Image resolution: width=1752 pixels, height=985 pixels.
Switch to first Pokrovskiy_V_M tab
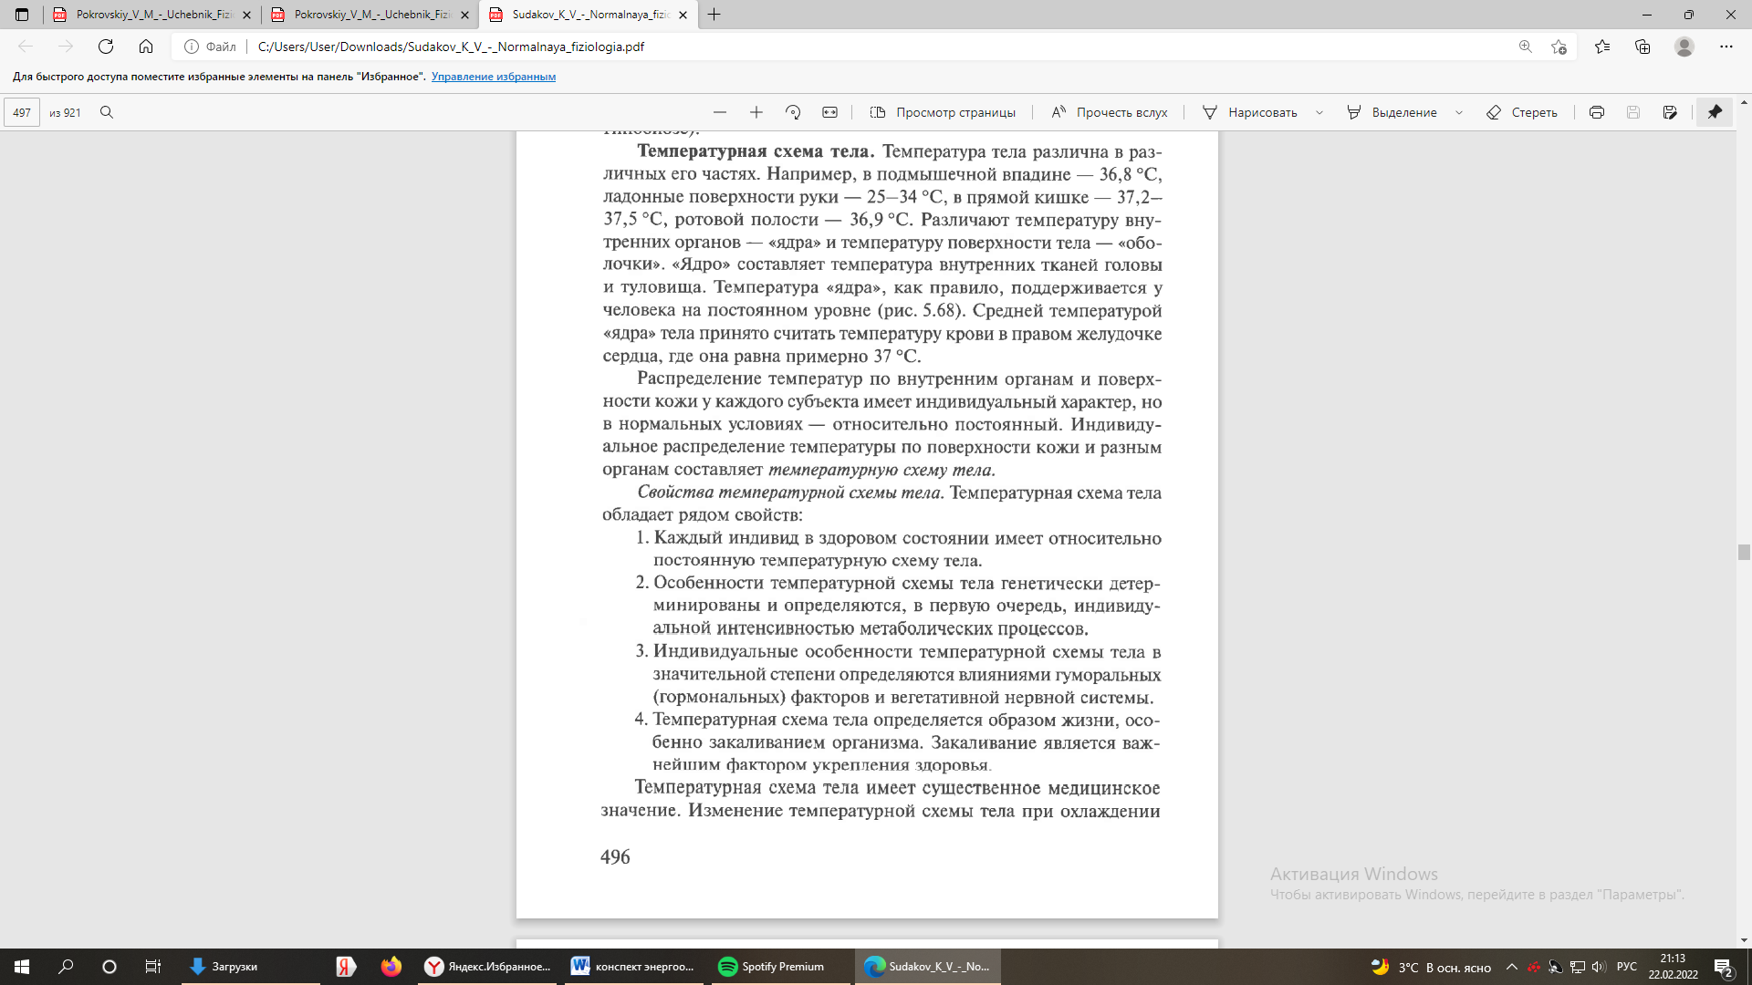pyautogui.click(x=153, y=15)
